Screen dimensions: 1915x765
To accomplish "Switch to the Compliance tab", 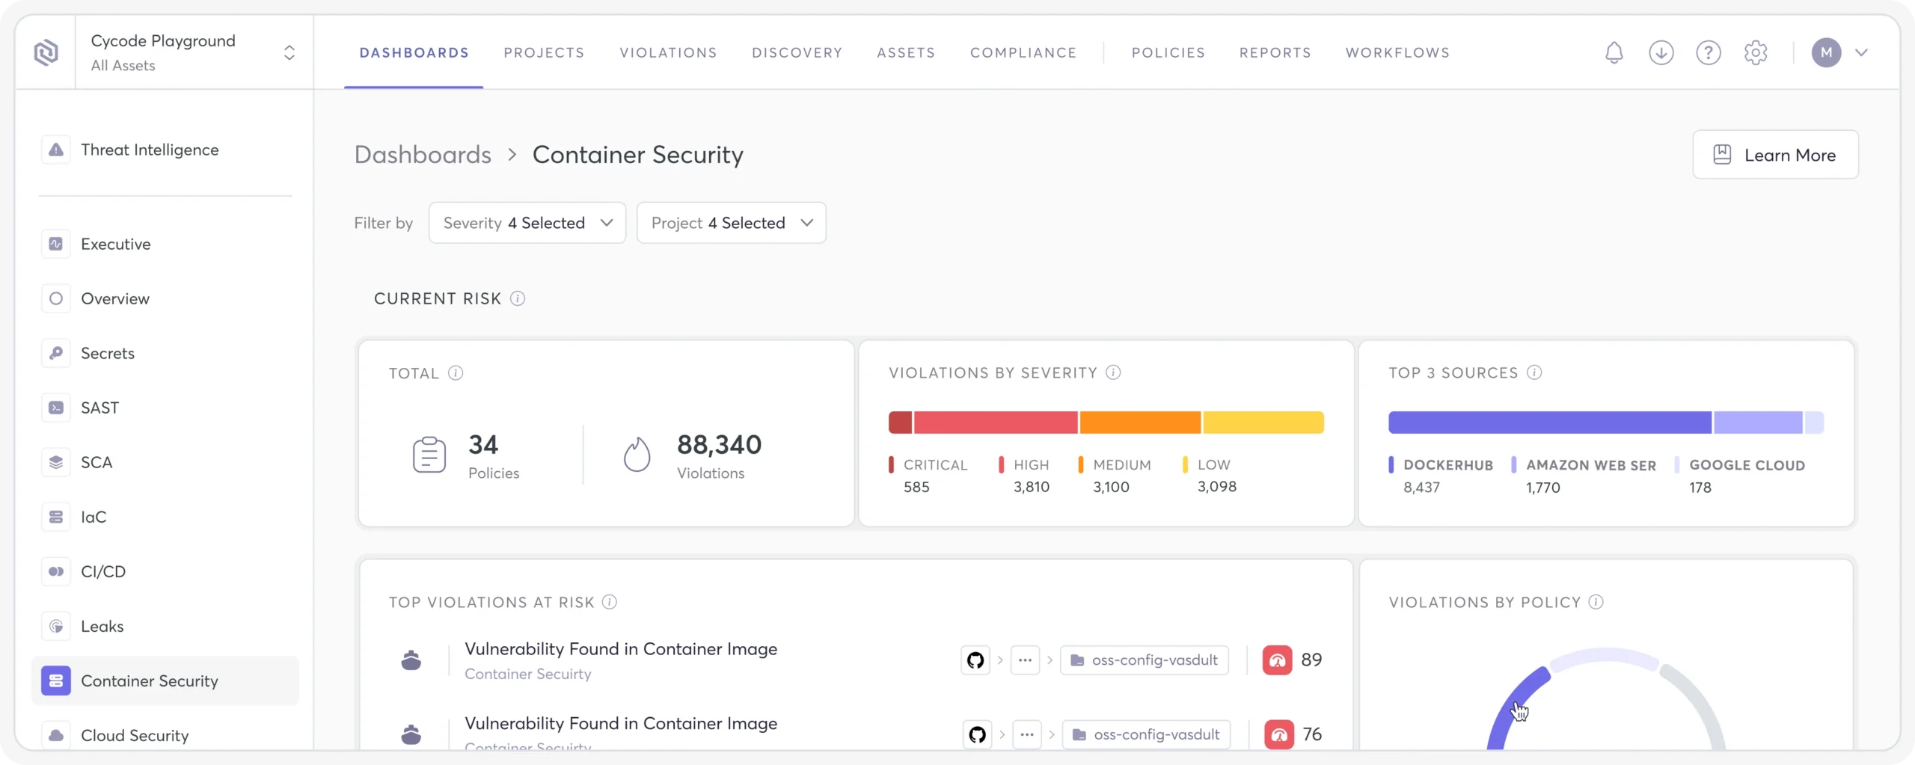I will (x=1023, y=52).
